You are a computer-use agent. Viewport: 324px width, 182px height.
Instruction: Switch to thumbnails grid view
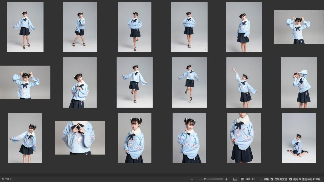[242, 179]
